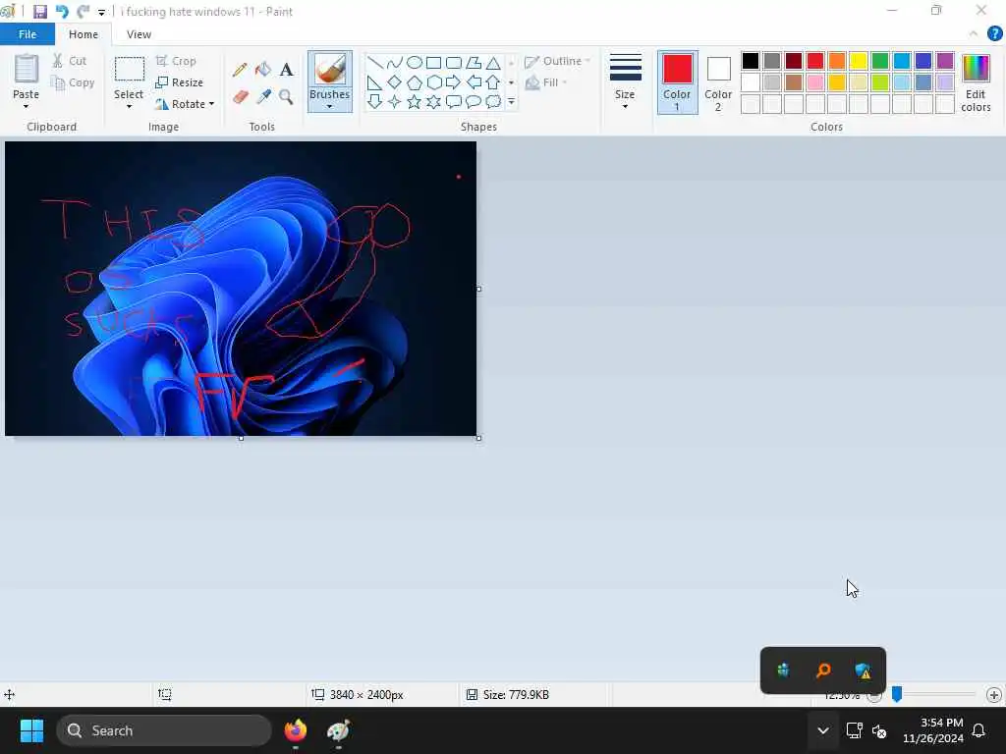Choose the Right arrow shape
Image resolution: width=1006 pixels, height=754 pixels.
pos(454,82)
